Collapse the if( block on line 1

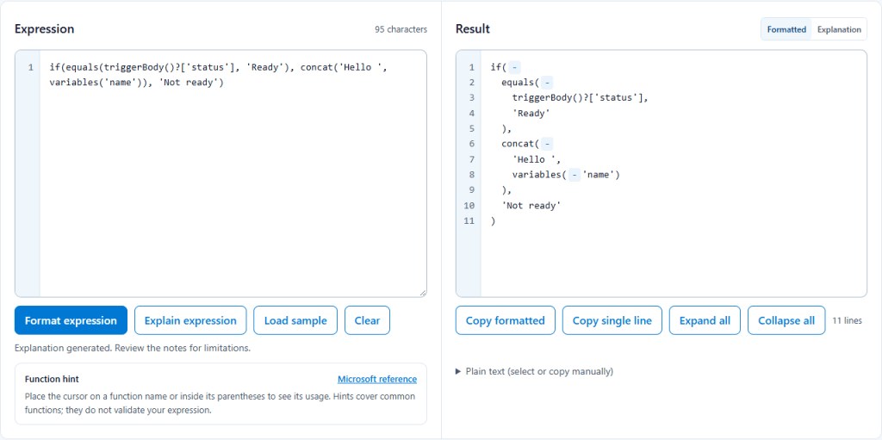point(516,67)
